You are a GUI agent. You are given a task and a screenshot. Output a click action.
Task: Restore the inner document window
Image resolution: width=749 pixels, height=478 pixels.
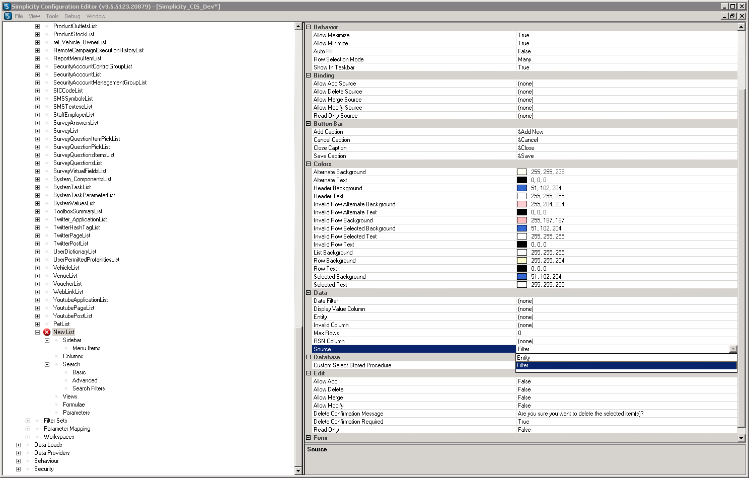coord(733,16)
